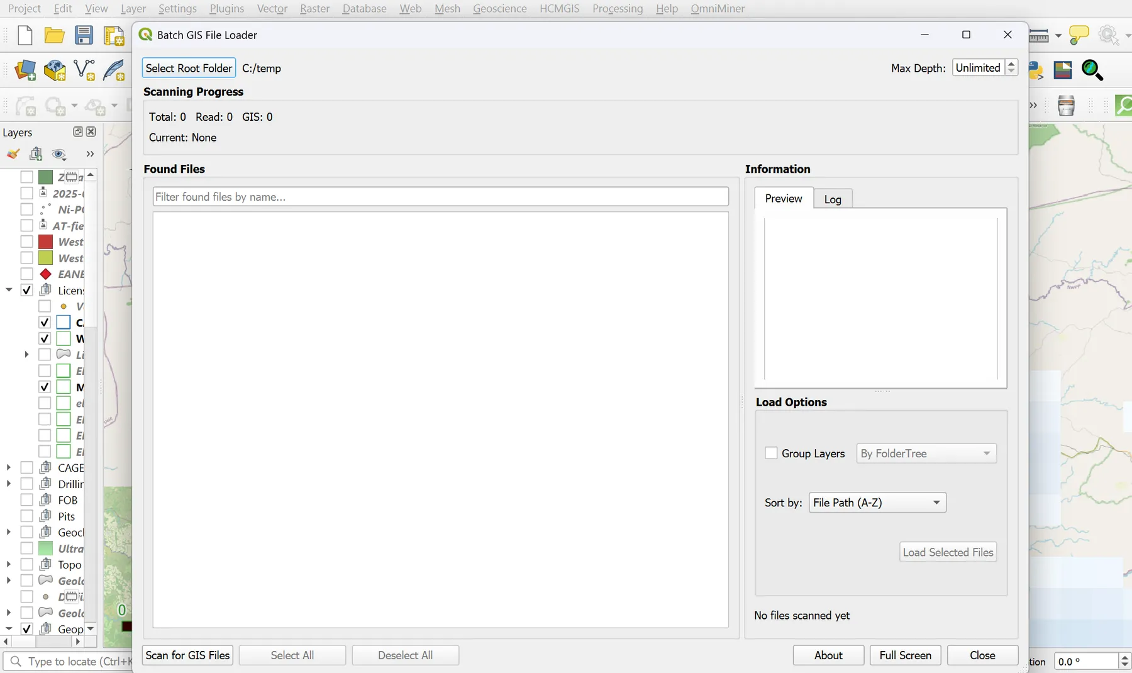Screen dimensions: 1132x673
Task: Click the Full Screen button
Action: click(905, 655)
